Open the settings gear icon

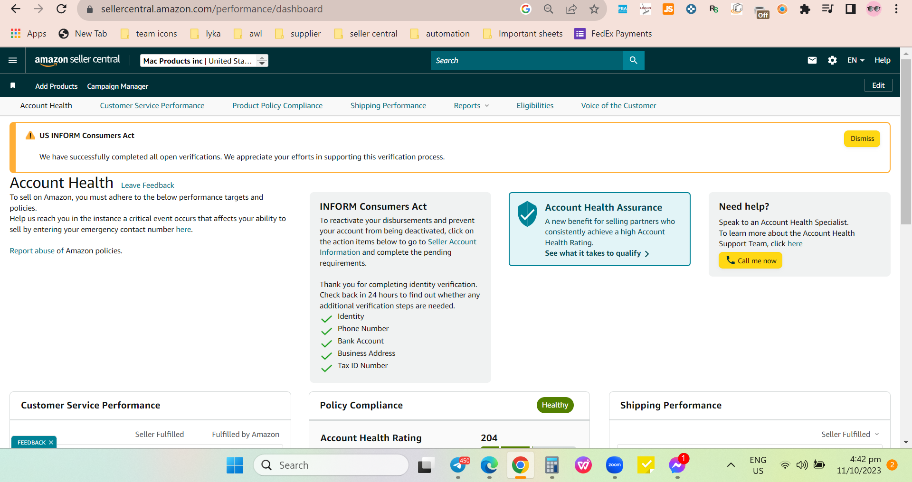[x=832, y=60]
